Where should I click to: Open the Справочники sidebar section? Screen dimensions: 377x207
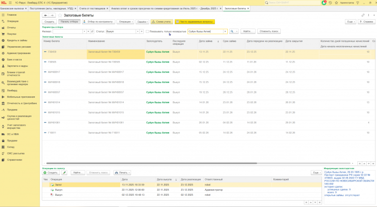[x=15, y=161]
